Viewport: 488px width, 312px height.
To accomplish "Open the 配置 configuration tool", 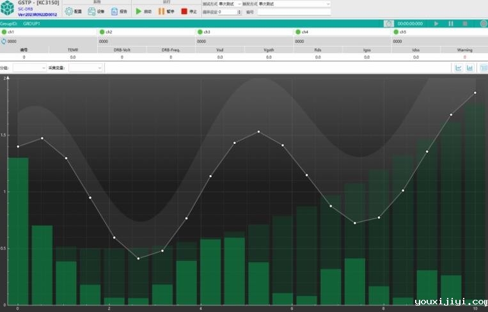I will pyautogui.click(x=74, y=12).
